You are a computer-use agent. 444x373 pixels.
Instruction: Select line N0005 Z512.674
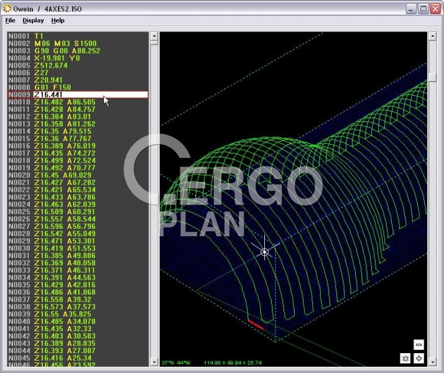tap(78, 65)
